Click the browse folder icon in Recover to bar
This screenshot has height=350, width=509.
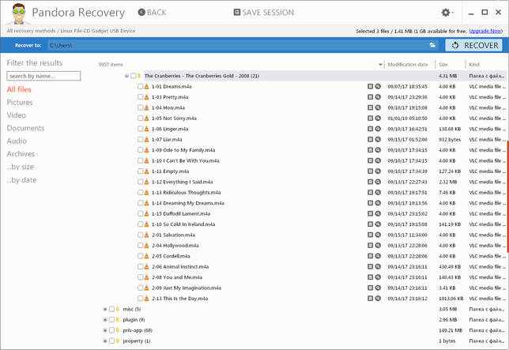[432, 45]
